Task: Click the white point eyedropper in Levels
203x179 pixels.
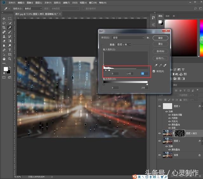Action: pyautogui.click(x=165, y=65)
